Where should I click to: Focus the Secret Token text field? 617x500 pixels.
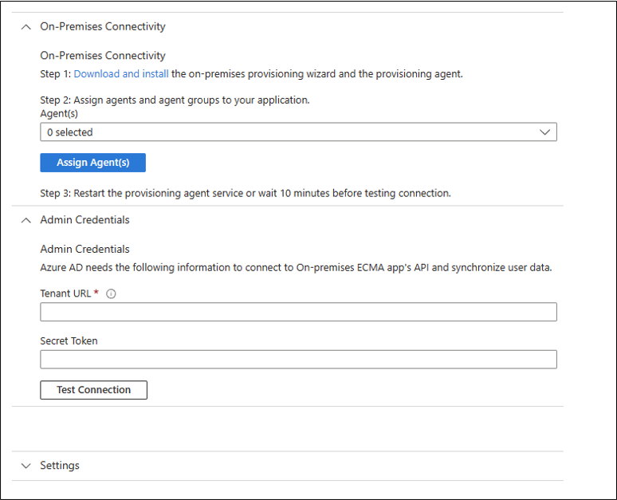pyautogui.click(x=298, y=360)
